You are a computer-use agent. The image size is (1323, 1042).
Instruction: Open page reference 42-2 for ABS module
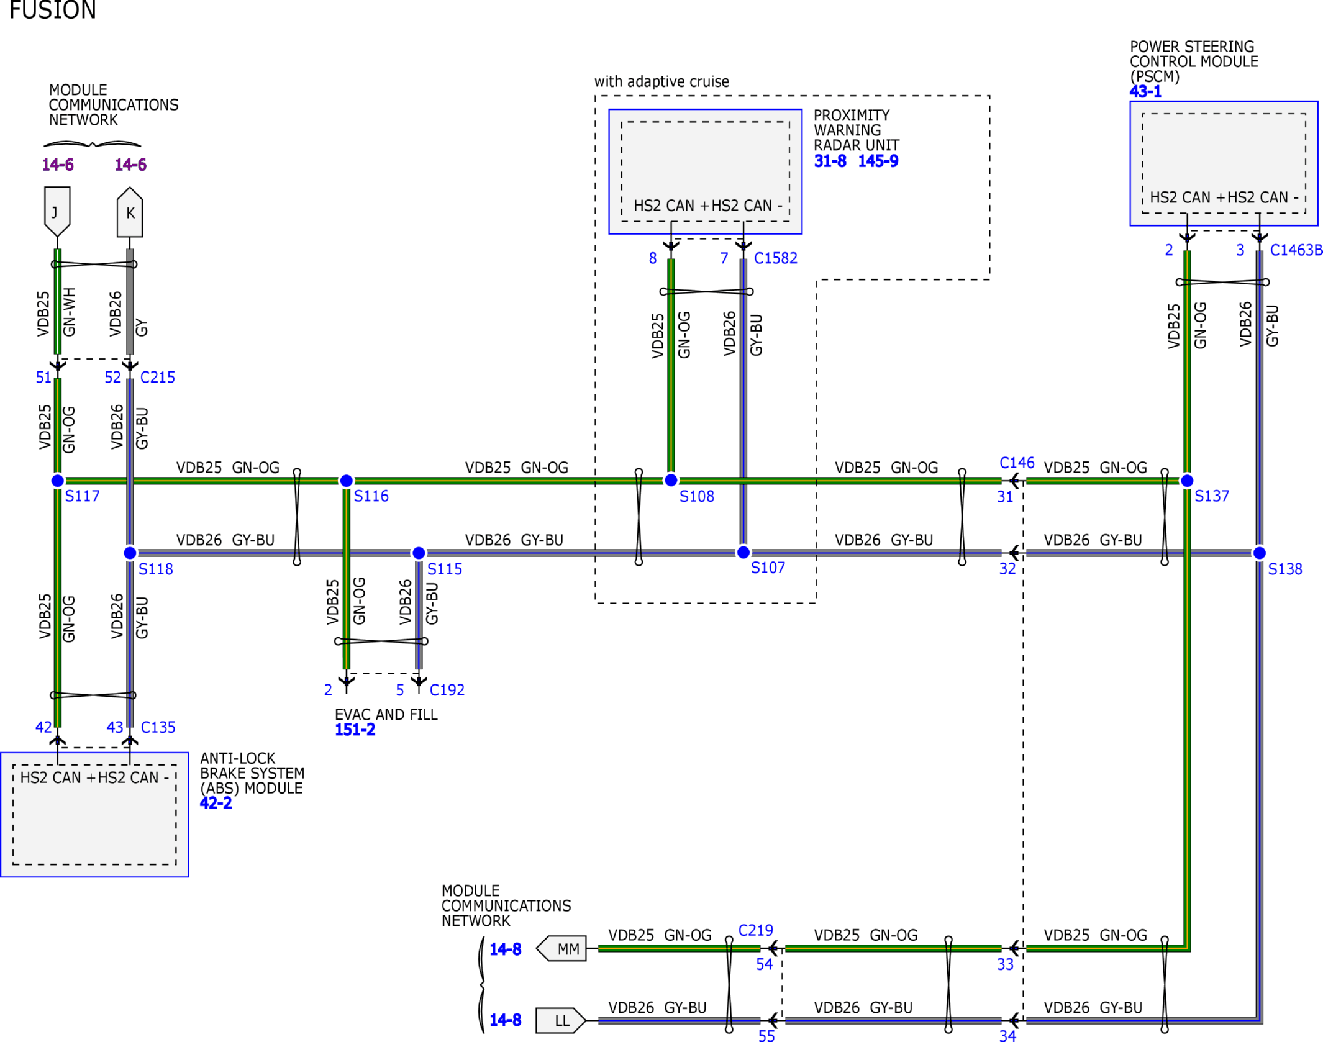(216, 803)
